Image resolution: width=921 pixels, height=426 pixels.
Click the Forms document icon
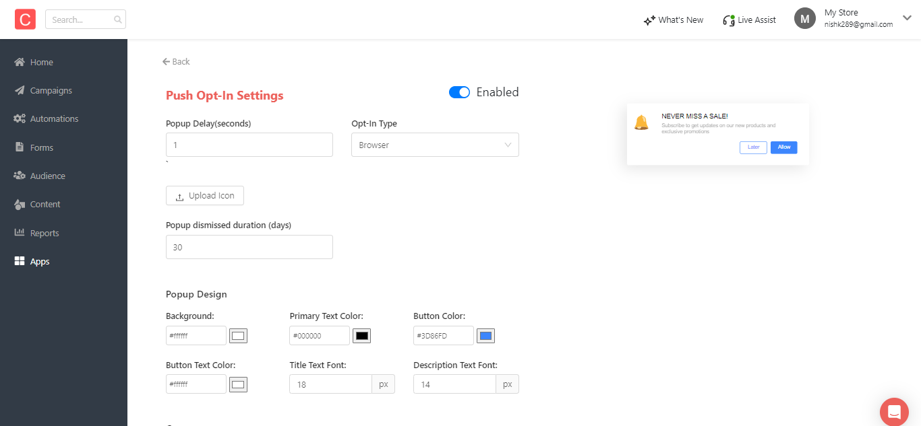click(x=20, y=147)
